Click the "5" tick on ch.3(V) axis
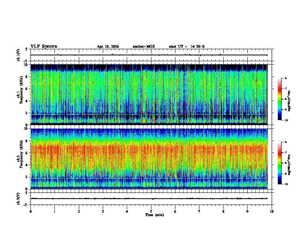The height and width of the screenshot is (237, 306). click(x=26, y=193)
